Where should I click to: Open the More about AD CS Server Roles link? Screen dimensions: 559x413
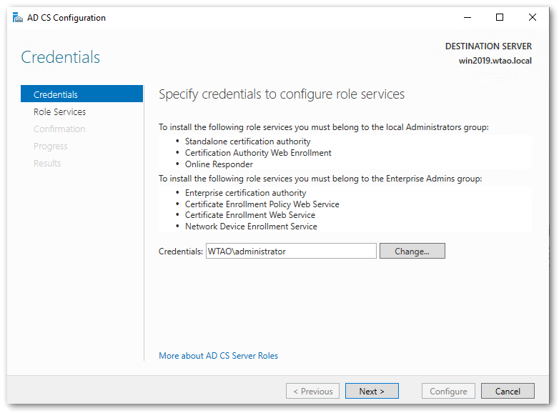tap(218, 356)
